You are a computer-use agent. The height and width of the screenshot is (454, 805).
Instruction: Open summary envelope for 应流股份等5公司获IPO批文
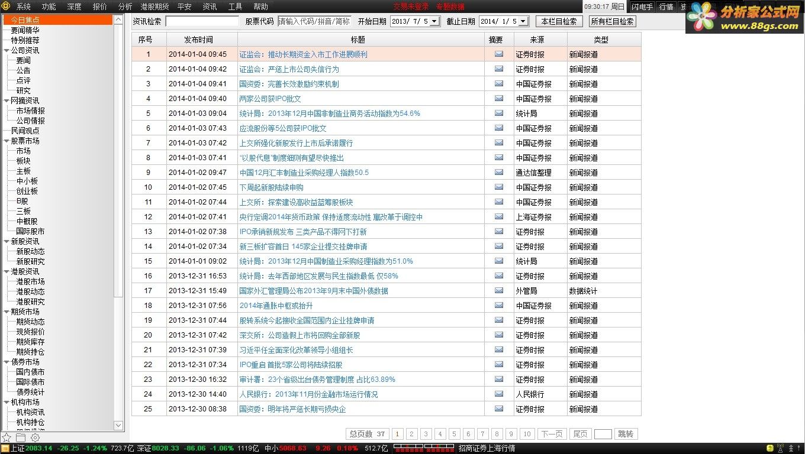coord(499,128)
